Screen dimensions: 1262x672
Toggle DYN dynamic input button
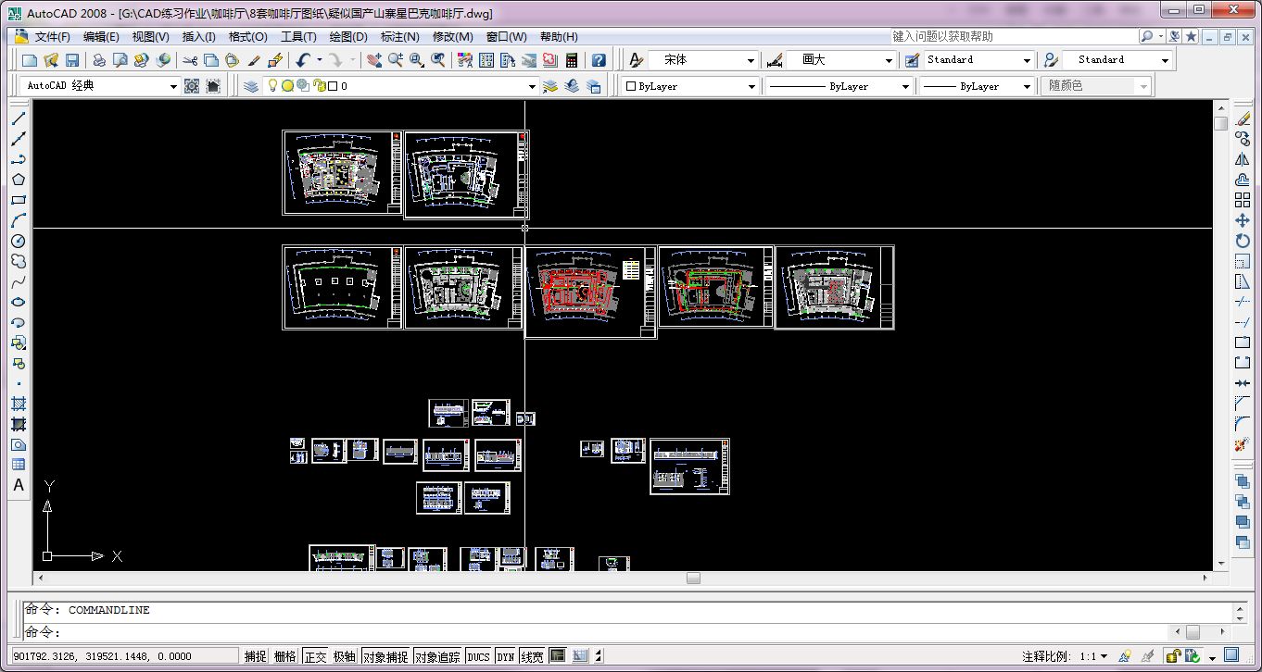pos(505,656)
